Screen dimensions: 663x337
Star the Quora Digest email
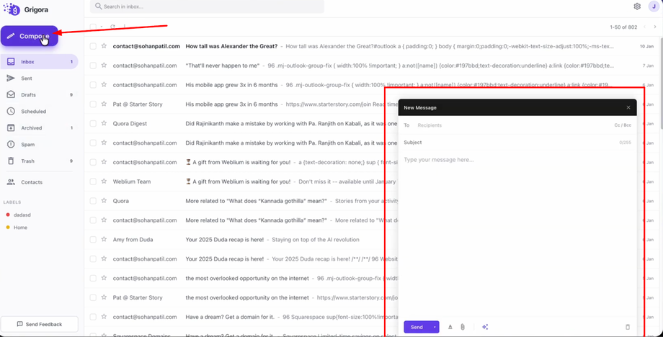(104, 123)
